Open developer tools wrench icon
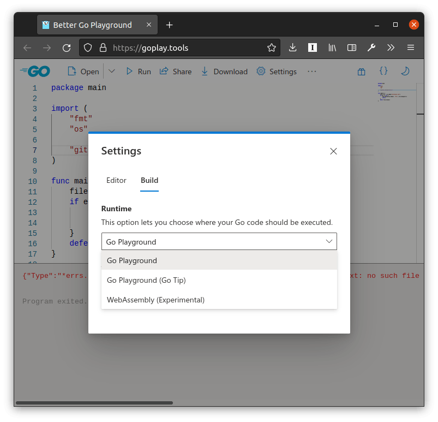The image size is (438, 422). tap(371, 47)
